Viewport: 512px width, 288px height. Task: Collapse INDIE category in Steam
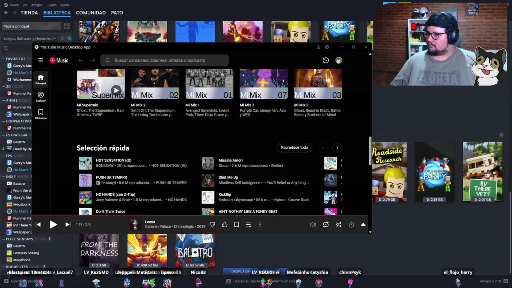pos(4,176)
